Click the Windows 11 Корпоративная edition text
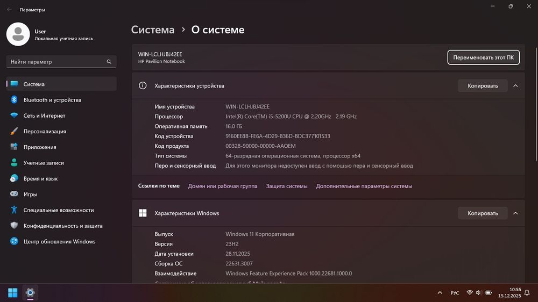The height and width of the screenshot is (302, 538). pos(260,234)
